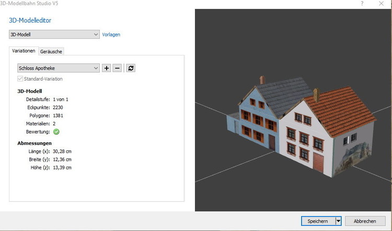Click the Abmessungen section heading
The height and width of the screenshot is (231, 392).
34,143
